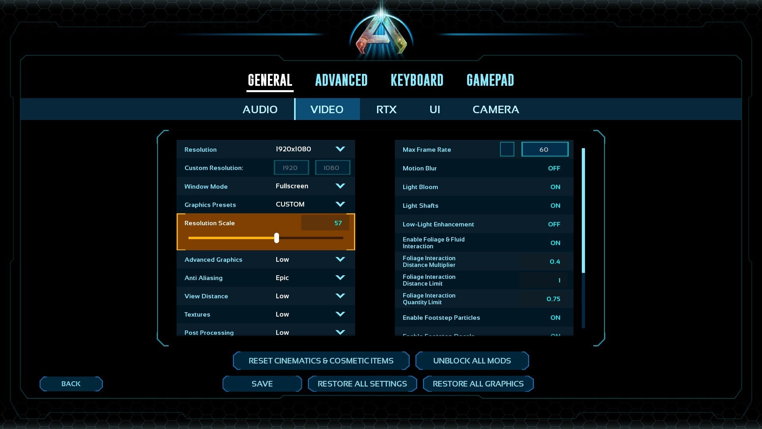The height and width of the screenshot is (429, 762).
Task: Click the Resolution Scale slider handle
Action: [x=277, y=238]
